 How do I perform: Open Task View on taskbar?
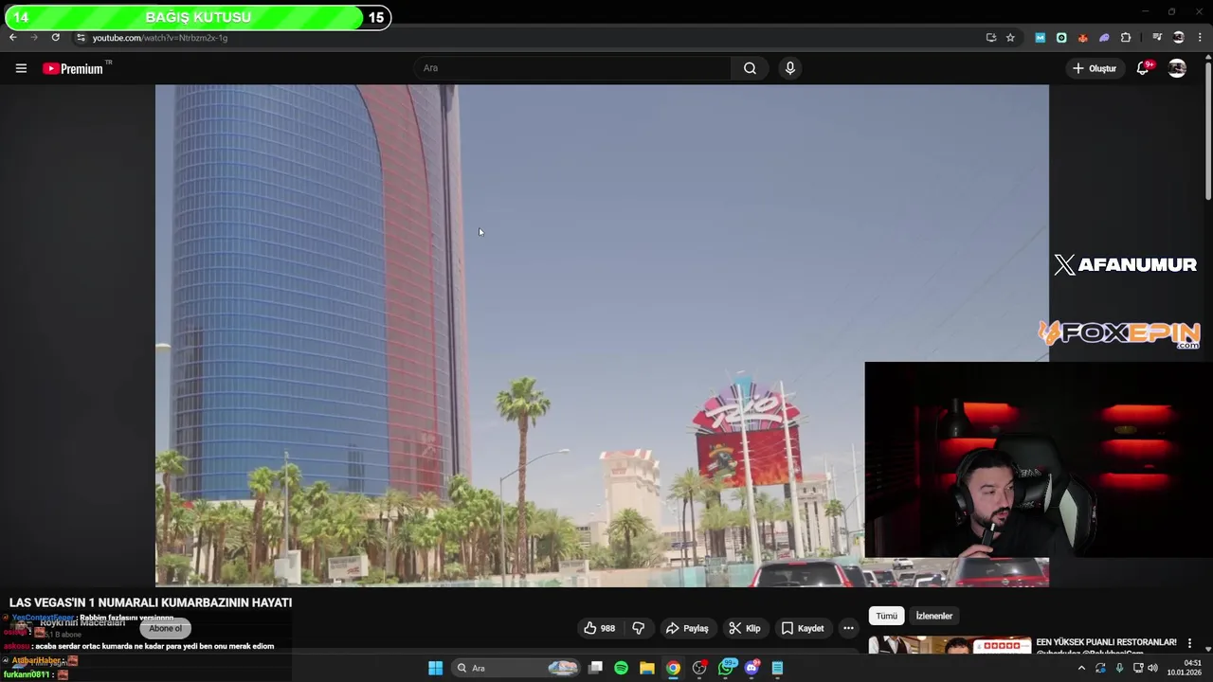pyautogui.click(x=595, y=668)
